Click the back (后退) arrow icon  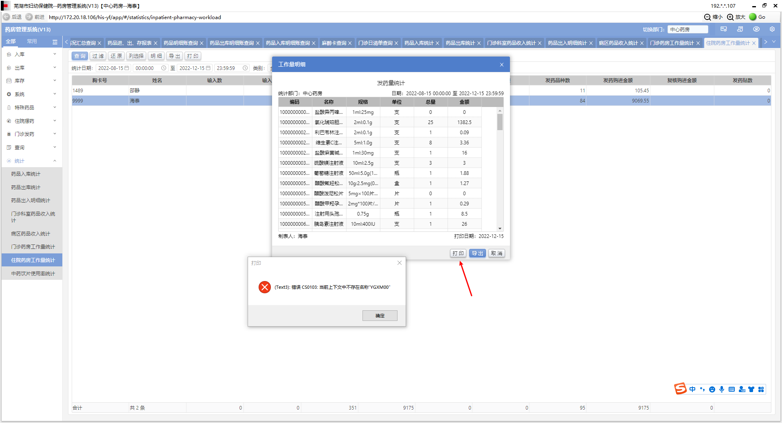(7, 17)
